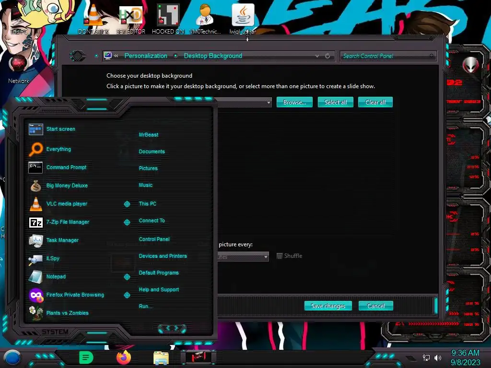Screen dimensions: 491x368
Task: Open This PC from start menu
Action: click(x=148, y=204)
